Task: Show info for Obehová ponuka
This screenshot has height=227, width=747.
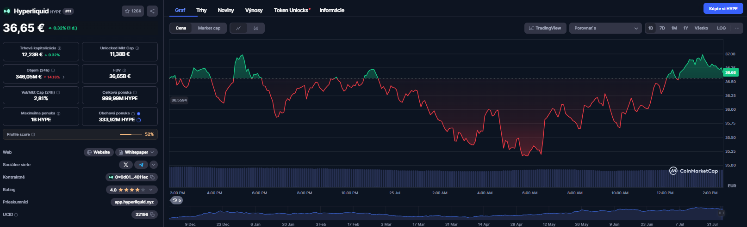Action: coord(133,113)
